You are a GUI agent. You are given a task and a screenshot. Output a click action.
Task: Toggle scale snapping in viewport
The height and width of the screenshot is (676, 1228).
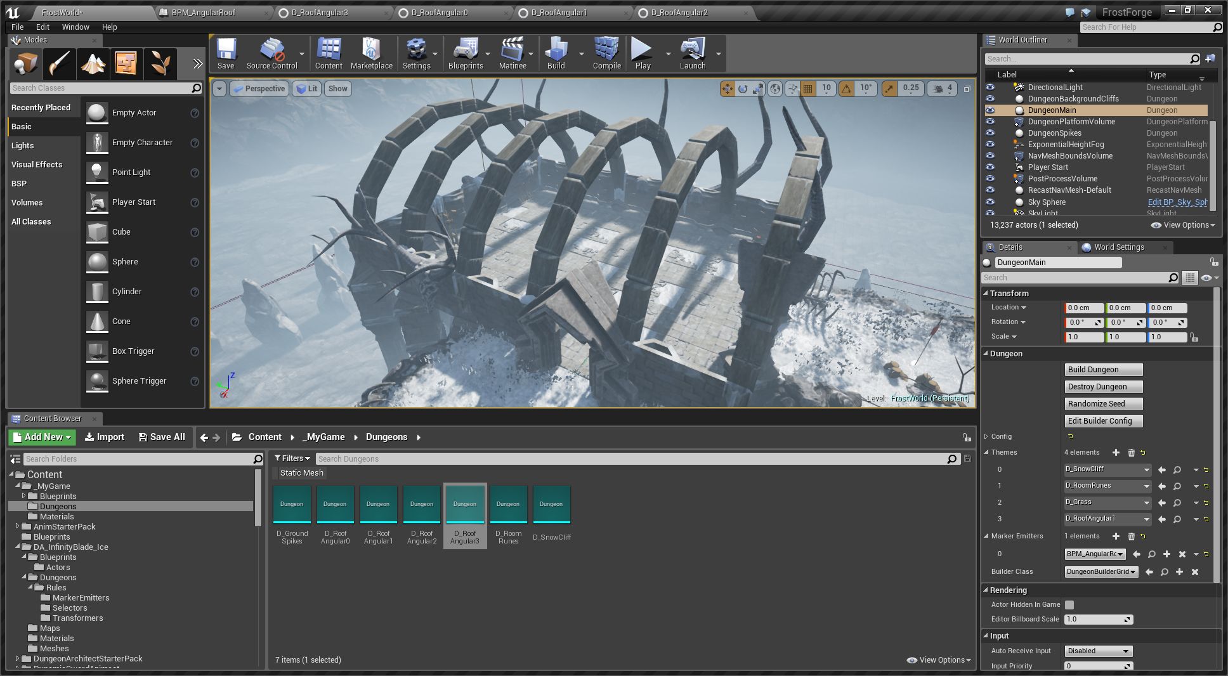[889, 89]
